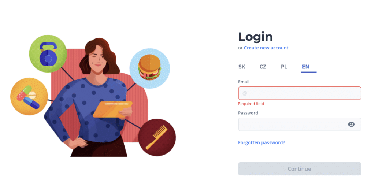The image size is (375, 193).
Task: Click the comb icon in maroon circle
Action: 157,137
